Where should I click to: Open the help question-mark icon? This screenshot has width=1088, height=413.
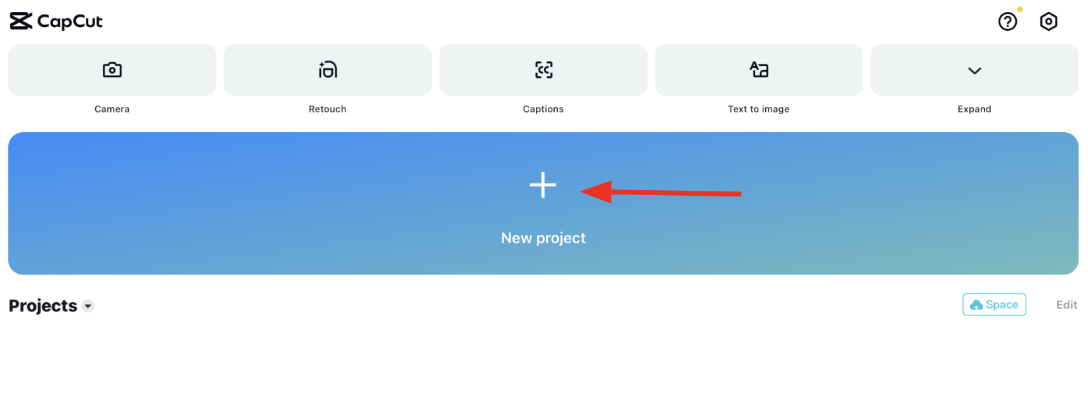point(1007,21)
